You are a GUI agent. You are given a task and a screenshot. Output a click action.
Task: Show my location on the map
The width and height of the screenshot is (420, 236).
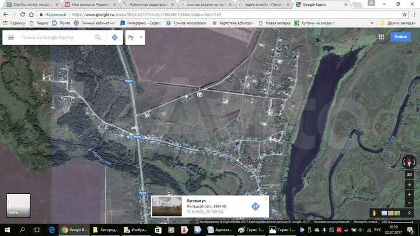click(409, 185)
